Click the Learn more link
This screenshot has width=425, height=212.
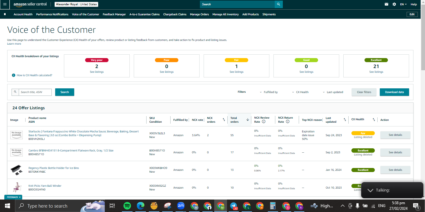coord(14,44)
